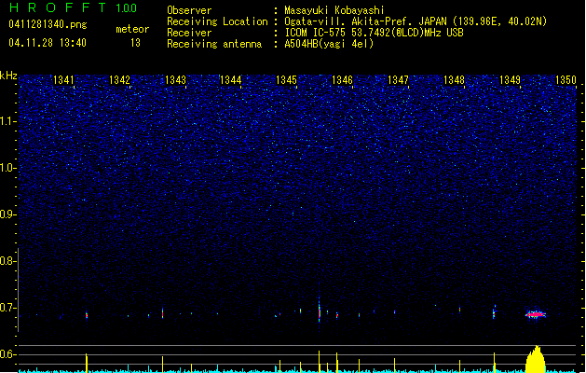This screenshot has height=373, width=586.
Task: Click the yellow power spike just before 1343
Action: [162, 365]
